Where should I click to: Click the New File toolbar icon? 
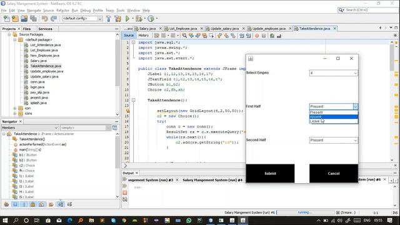coord(6,18)
